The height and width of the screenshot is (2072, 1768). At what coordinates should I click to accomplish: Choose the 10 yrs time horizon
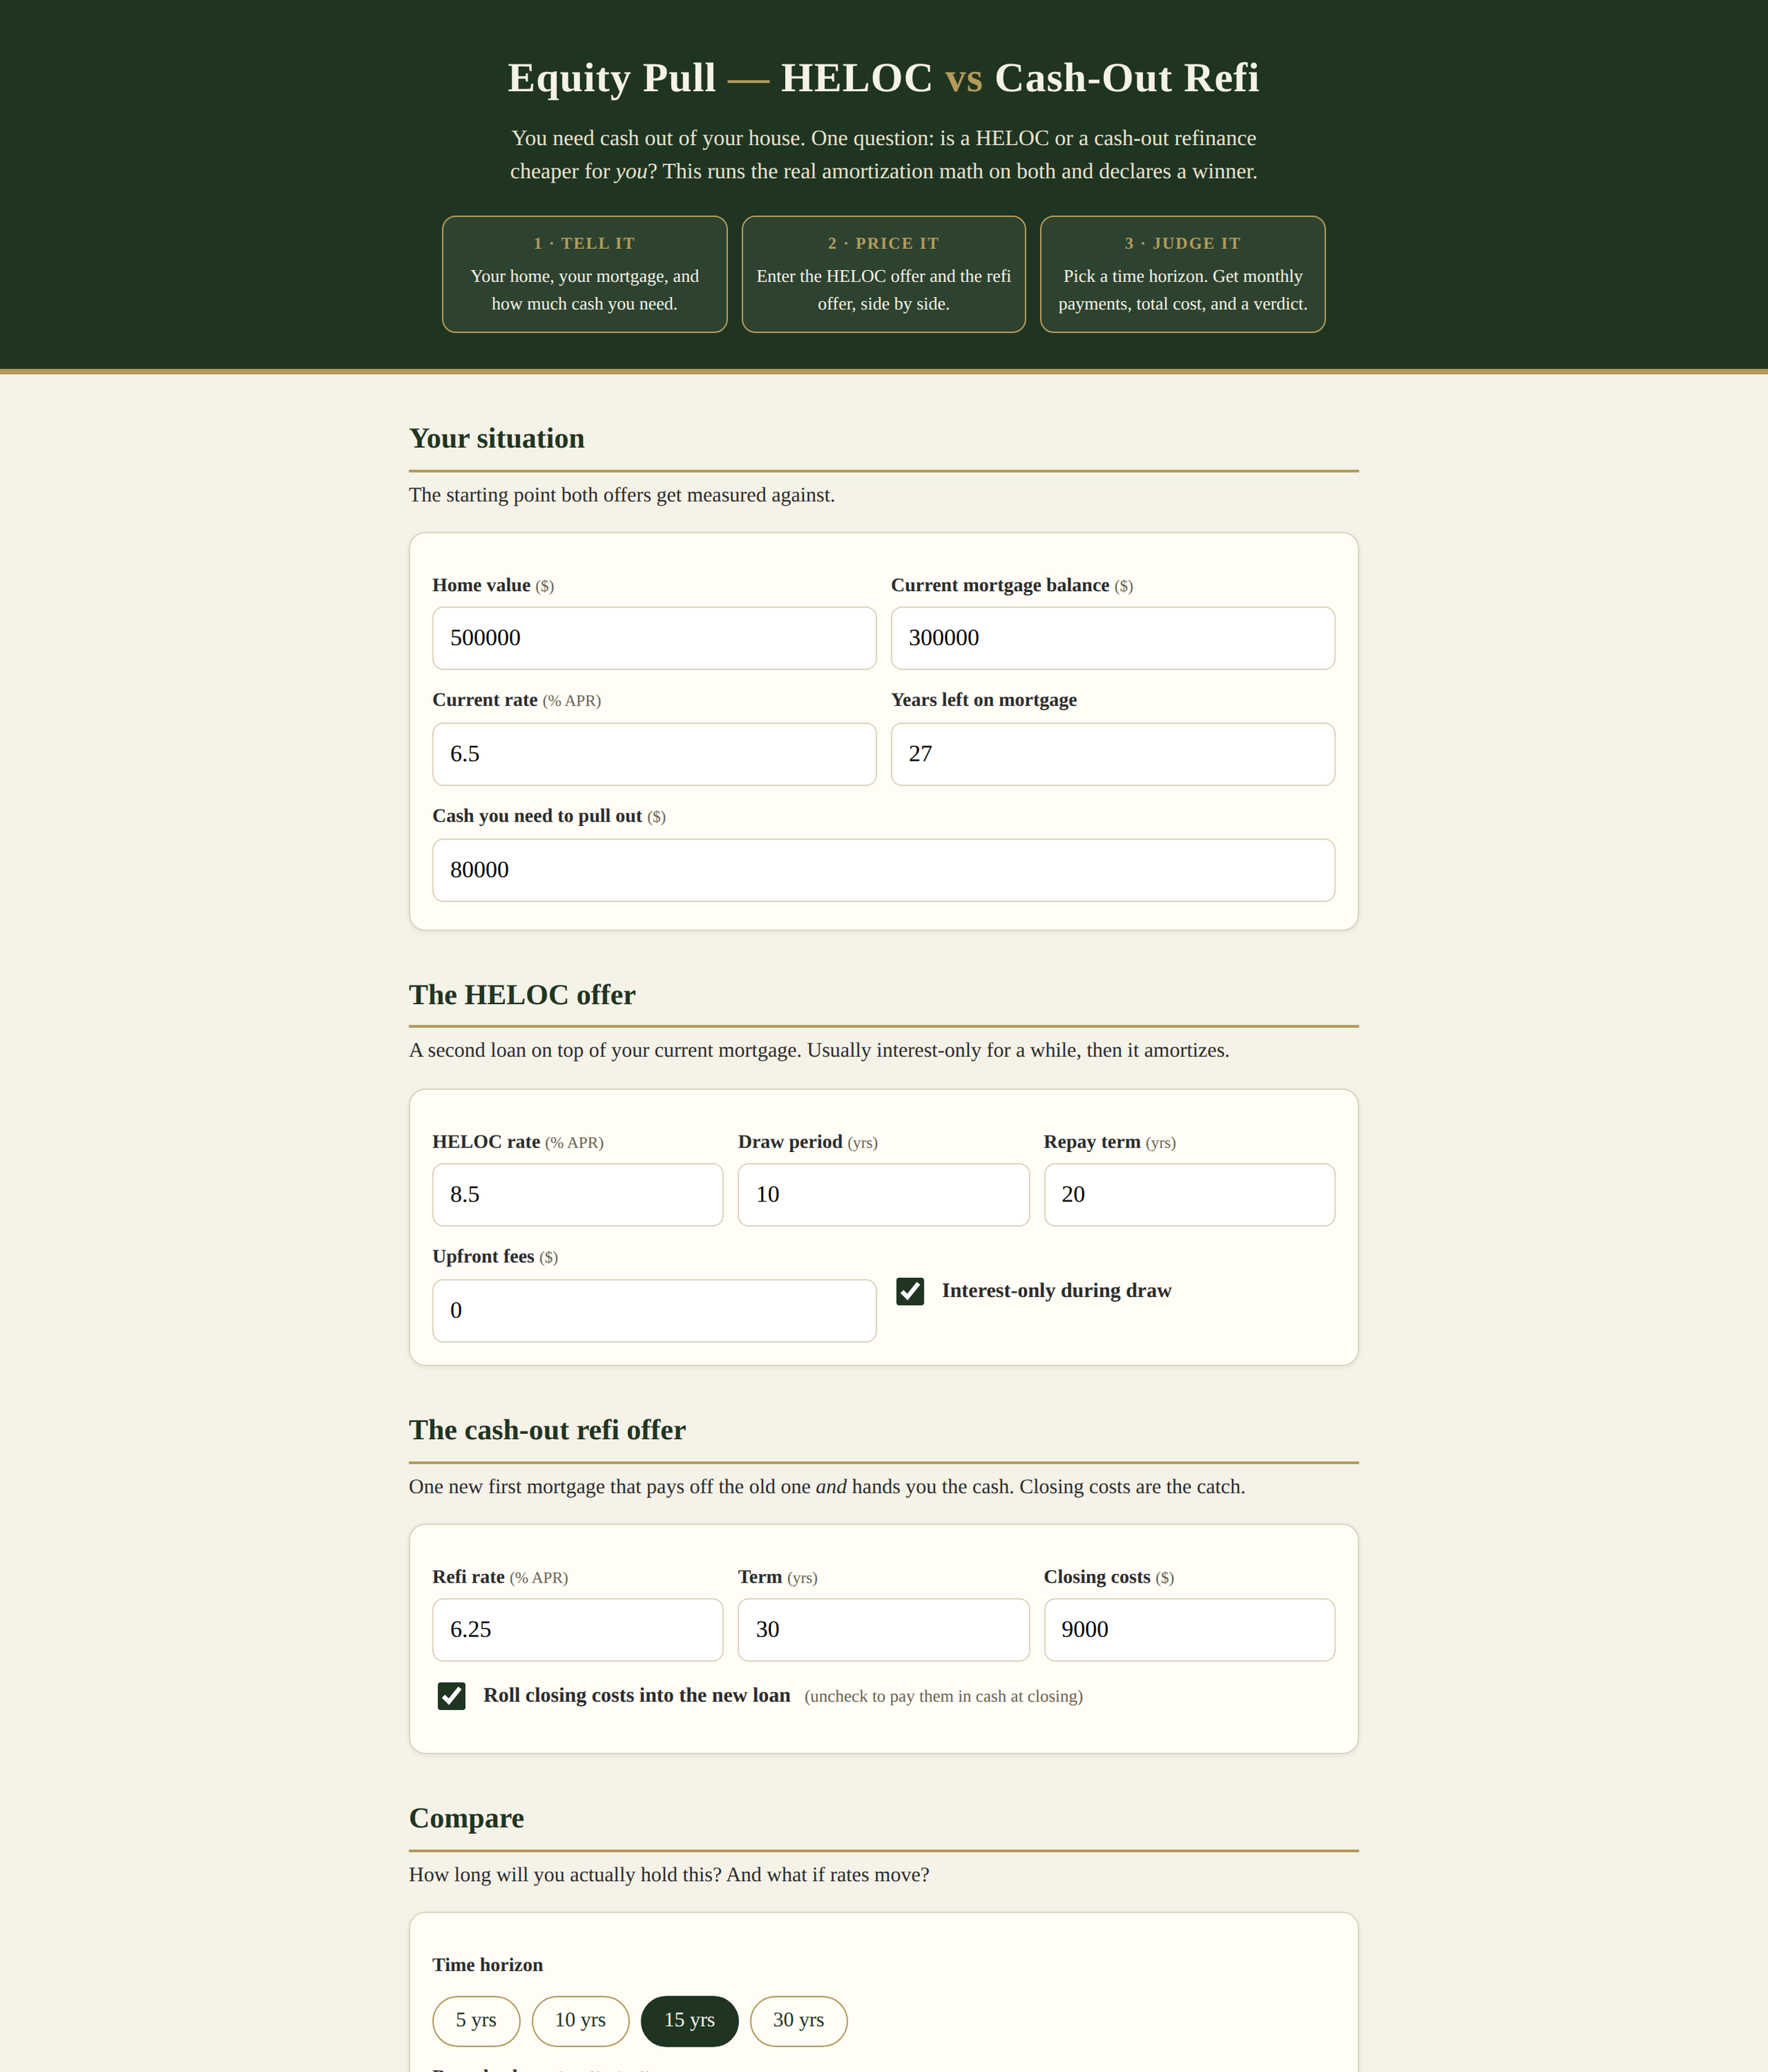580,2020
